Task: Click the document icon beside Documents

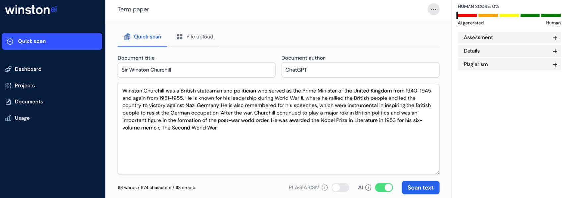Action: (x=8, y=101)
